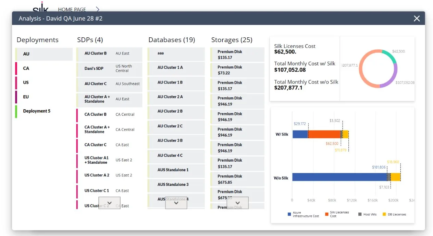Select CA Cluster B SDP row
This screenshot has width=433, height=236.
(x=109, y=115)
